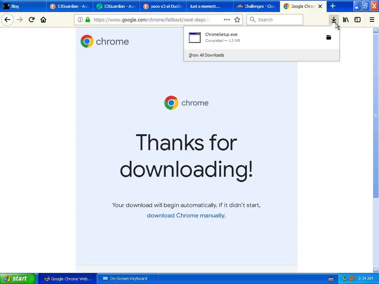Select Google Chrome Web taskbar button
The image size is (379, 284).
[68, 279]
